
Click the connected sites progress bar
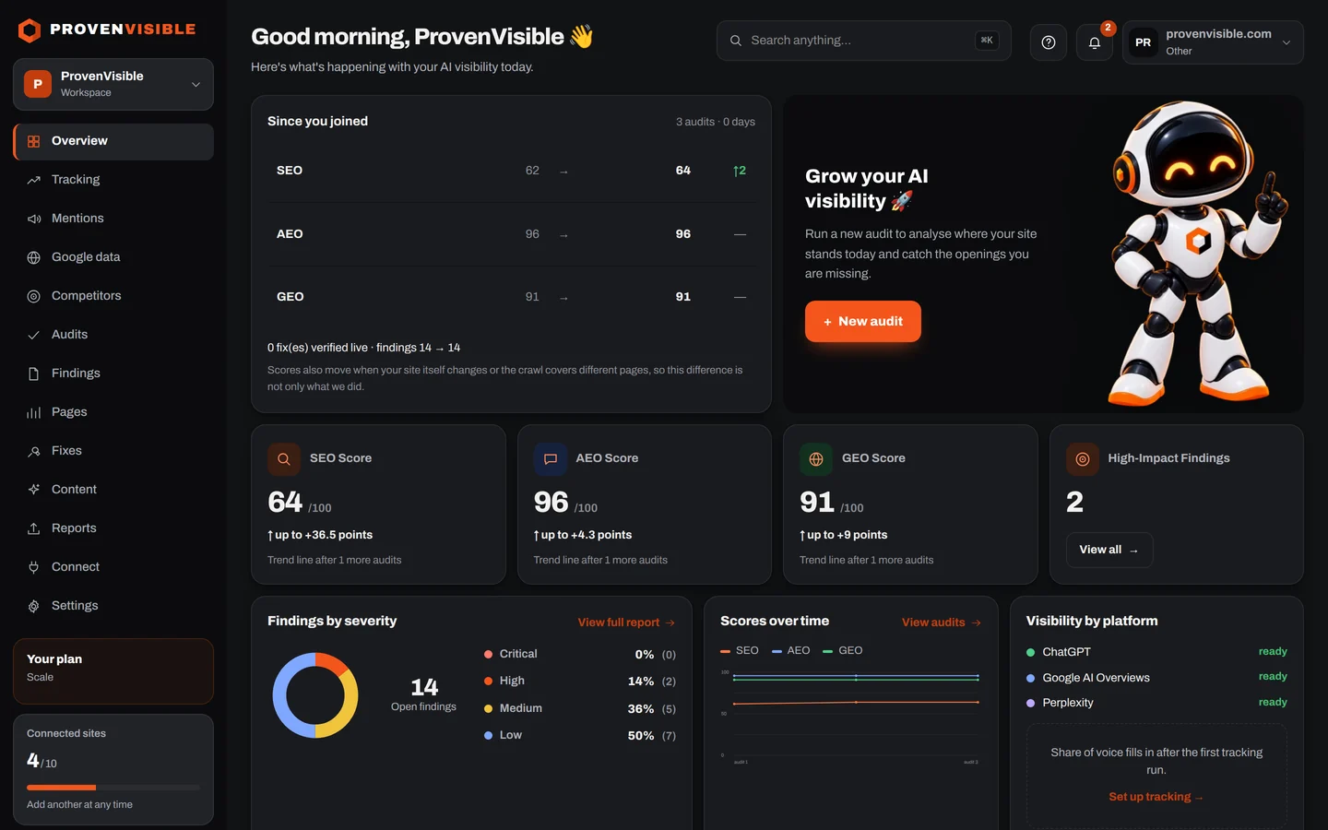click(113, 788)
